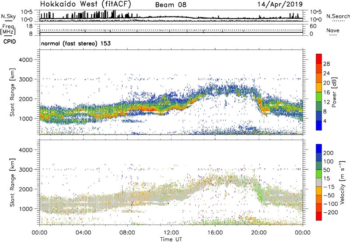Click the 'Hokkaido West (fitACF)' title

(85, 4)
